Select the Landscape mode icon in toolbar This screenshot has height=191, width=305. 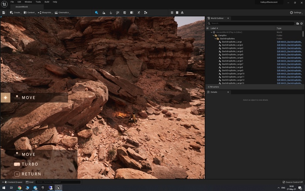point(104,13)
